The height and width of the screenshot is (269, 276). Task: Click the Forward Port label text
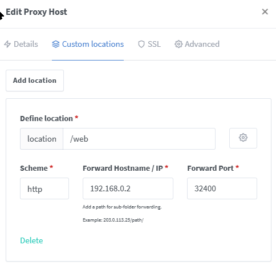tap(210, 168)
